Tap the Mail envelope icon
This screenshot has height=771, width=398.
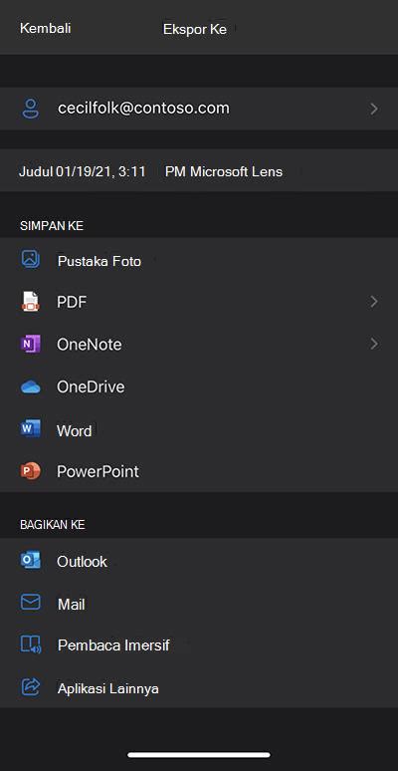31,603
